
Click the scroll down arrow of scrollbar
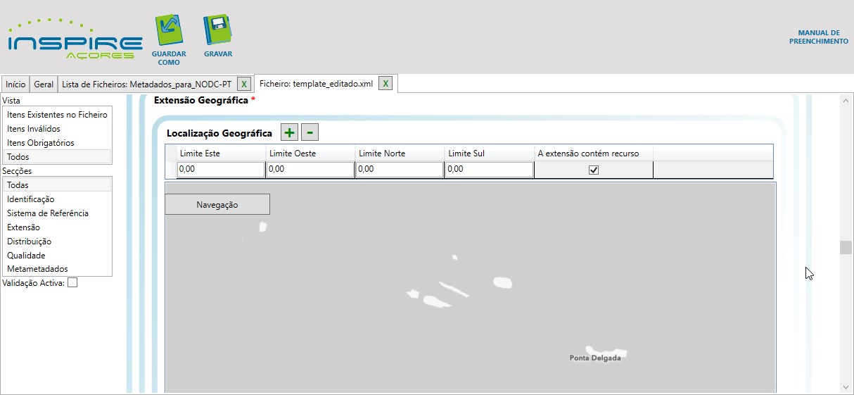846,387
